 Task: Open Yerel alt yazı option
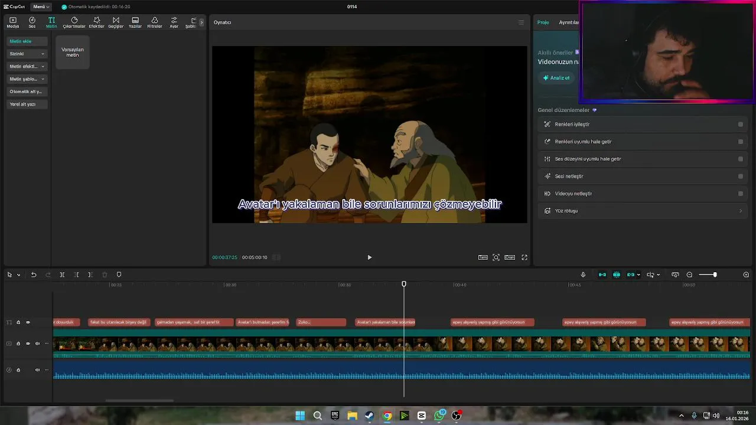point(27,104)
